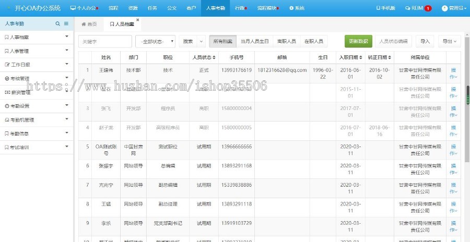
Task: Sort by 人员状态 column arrows
Action: pyautogui.click(x=214, y=57)
